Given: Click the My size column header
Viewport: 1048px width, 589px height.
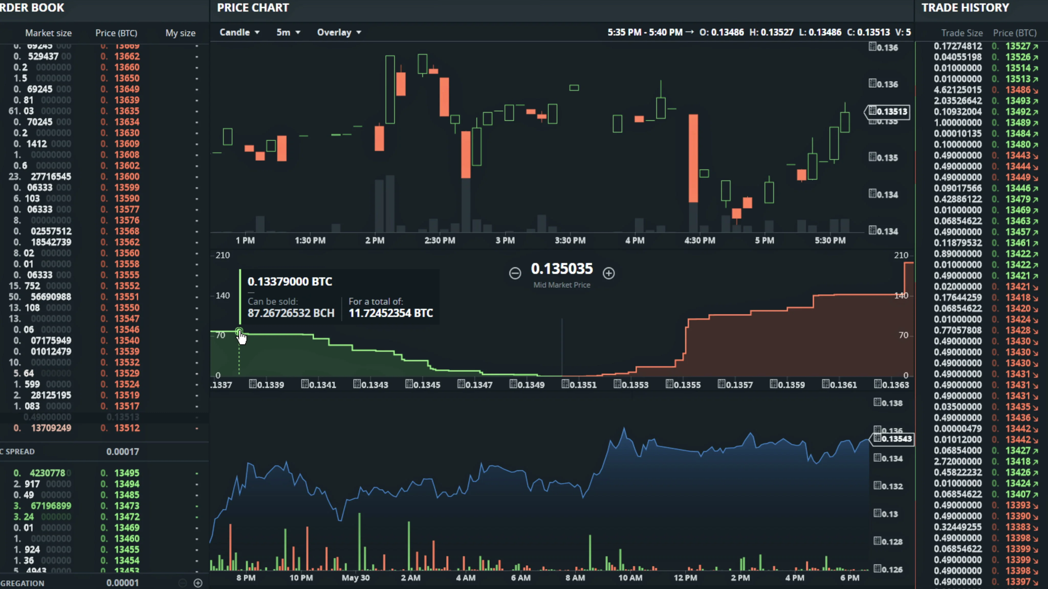Looking at the screenshot, I should pyautogui.click(x=180, y=33).
